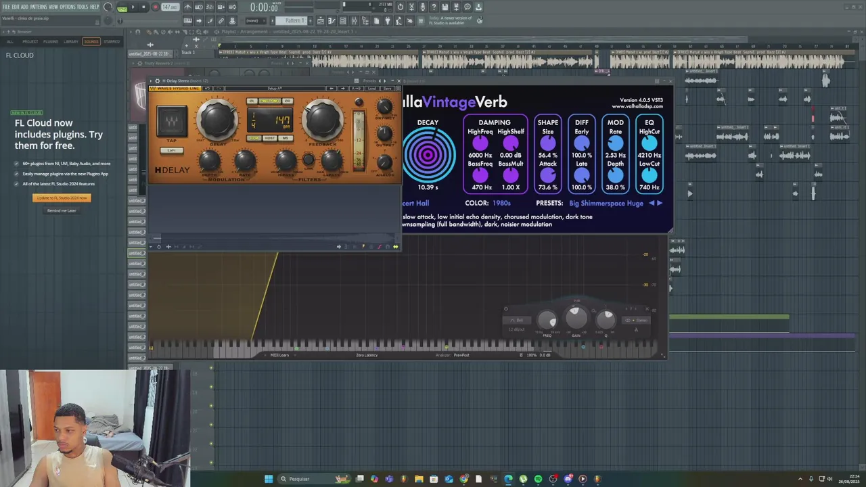Select BPM sync mode in H-Delay
The height and width of the screenshot is (487, 866).
coord(254,139)
